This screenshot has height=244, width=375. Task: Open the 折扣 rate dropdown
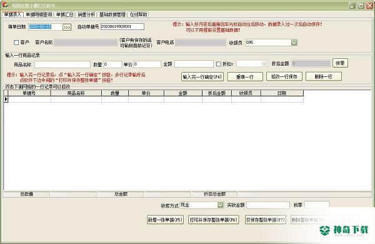(x=264, y=64)
